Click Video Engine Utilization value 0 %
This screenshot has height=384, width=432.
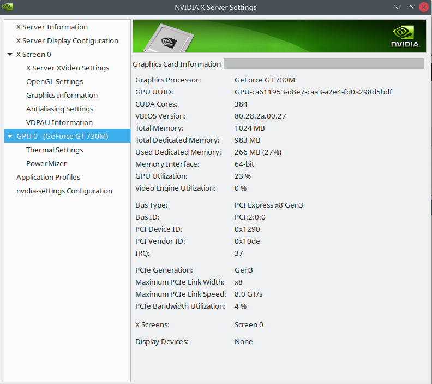coord(241,188)
